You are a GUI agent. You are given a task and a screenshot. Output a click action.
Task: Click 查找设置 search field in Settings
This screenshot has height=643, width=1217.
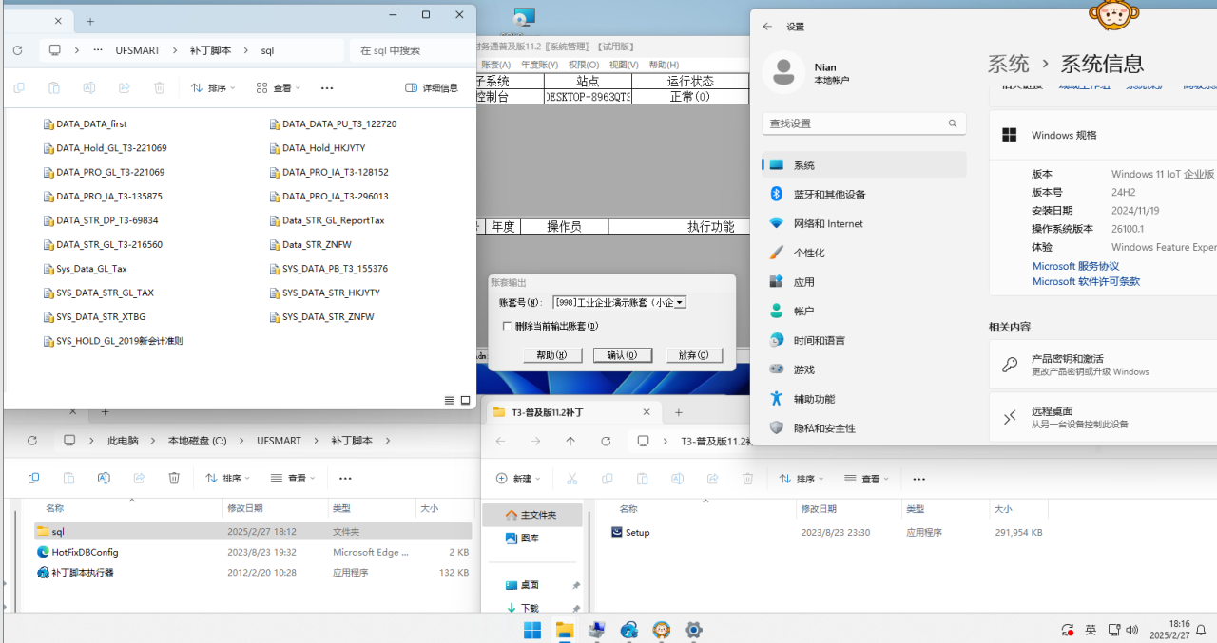pos(864,123)
